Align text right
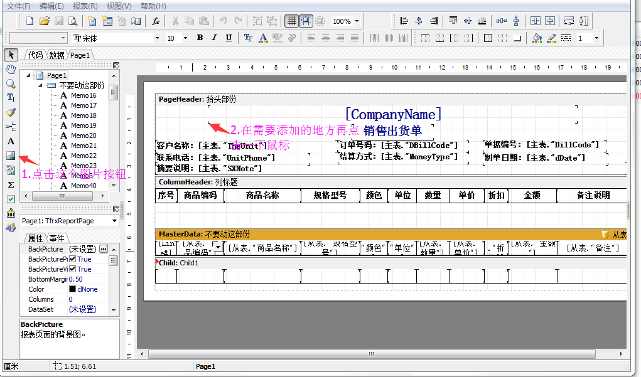 point(340,38)
